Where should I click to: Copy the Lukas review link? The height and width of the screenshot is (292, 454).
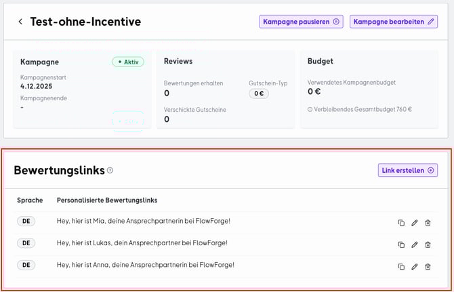pyautogui.click(x=401, y=245)
